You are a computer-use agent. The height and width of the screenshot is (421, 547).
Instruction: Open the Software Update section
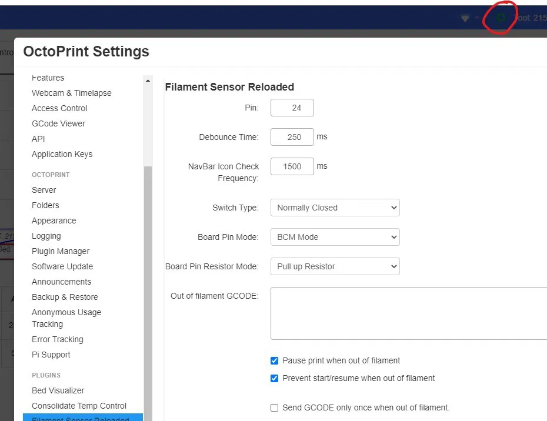62,266
